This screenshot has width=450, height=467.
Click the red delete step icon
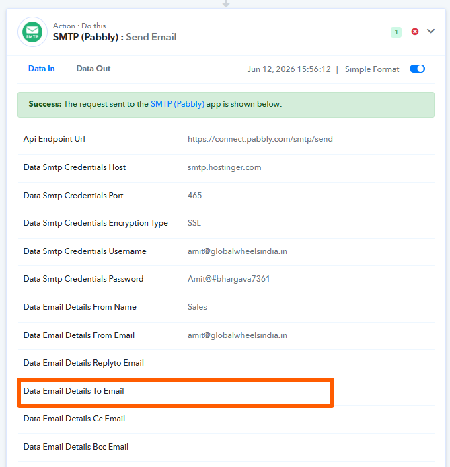[415, 32]
